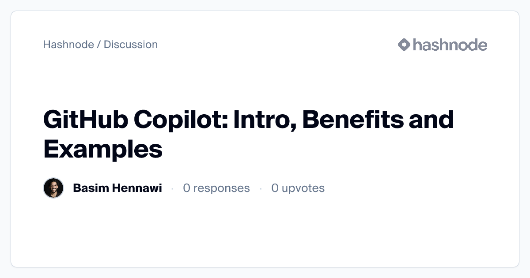
Task: Click the word upvotes in the meta row
Action: pyautogui.click(x=303, y=188)
